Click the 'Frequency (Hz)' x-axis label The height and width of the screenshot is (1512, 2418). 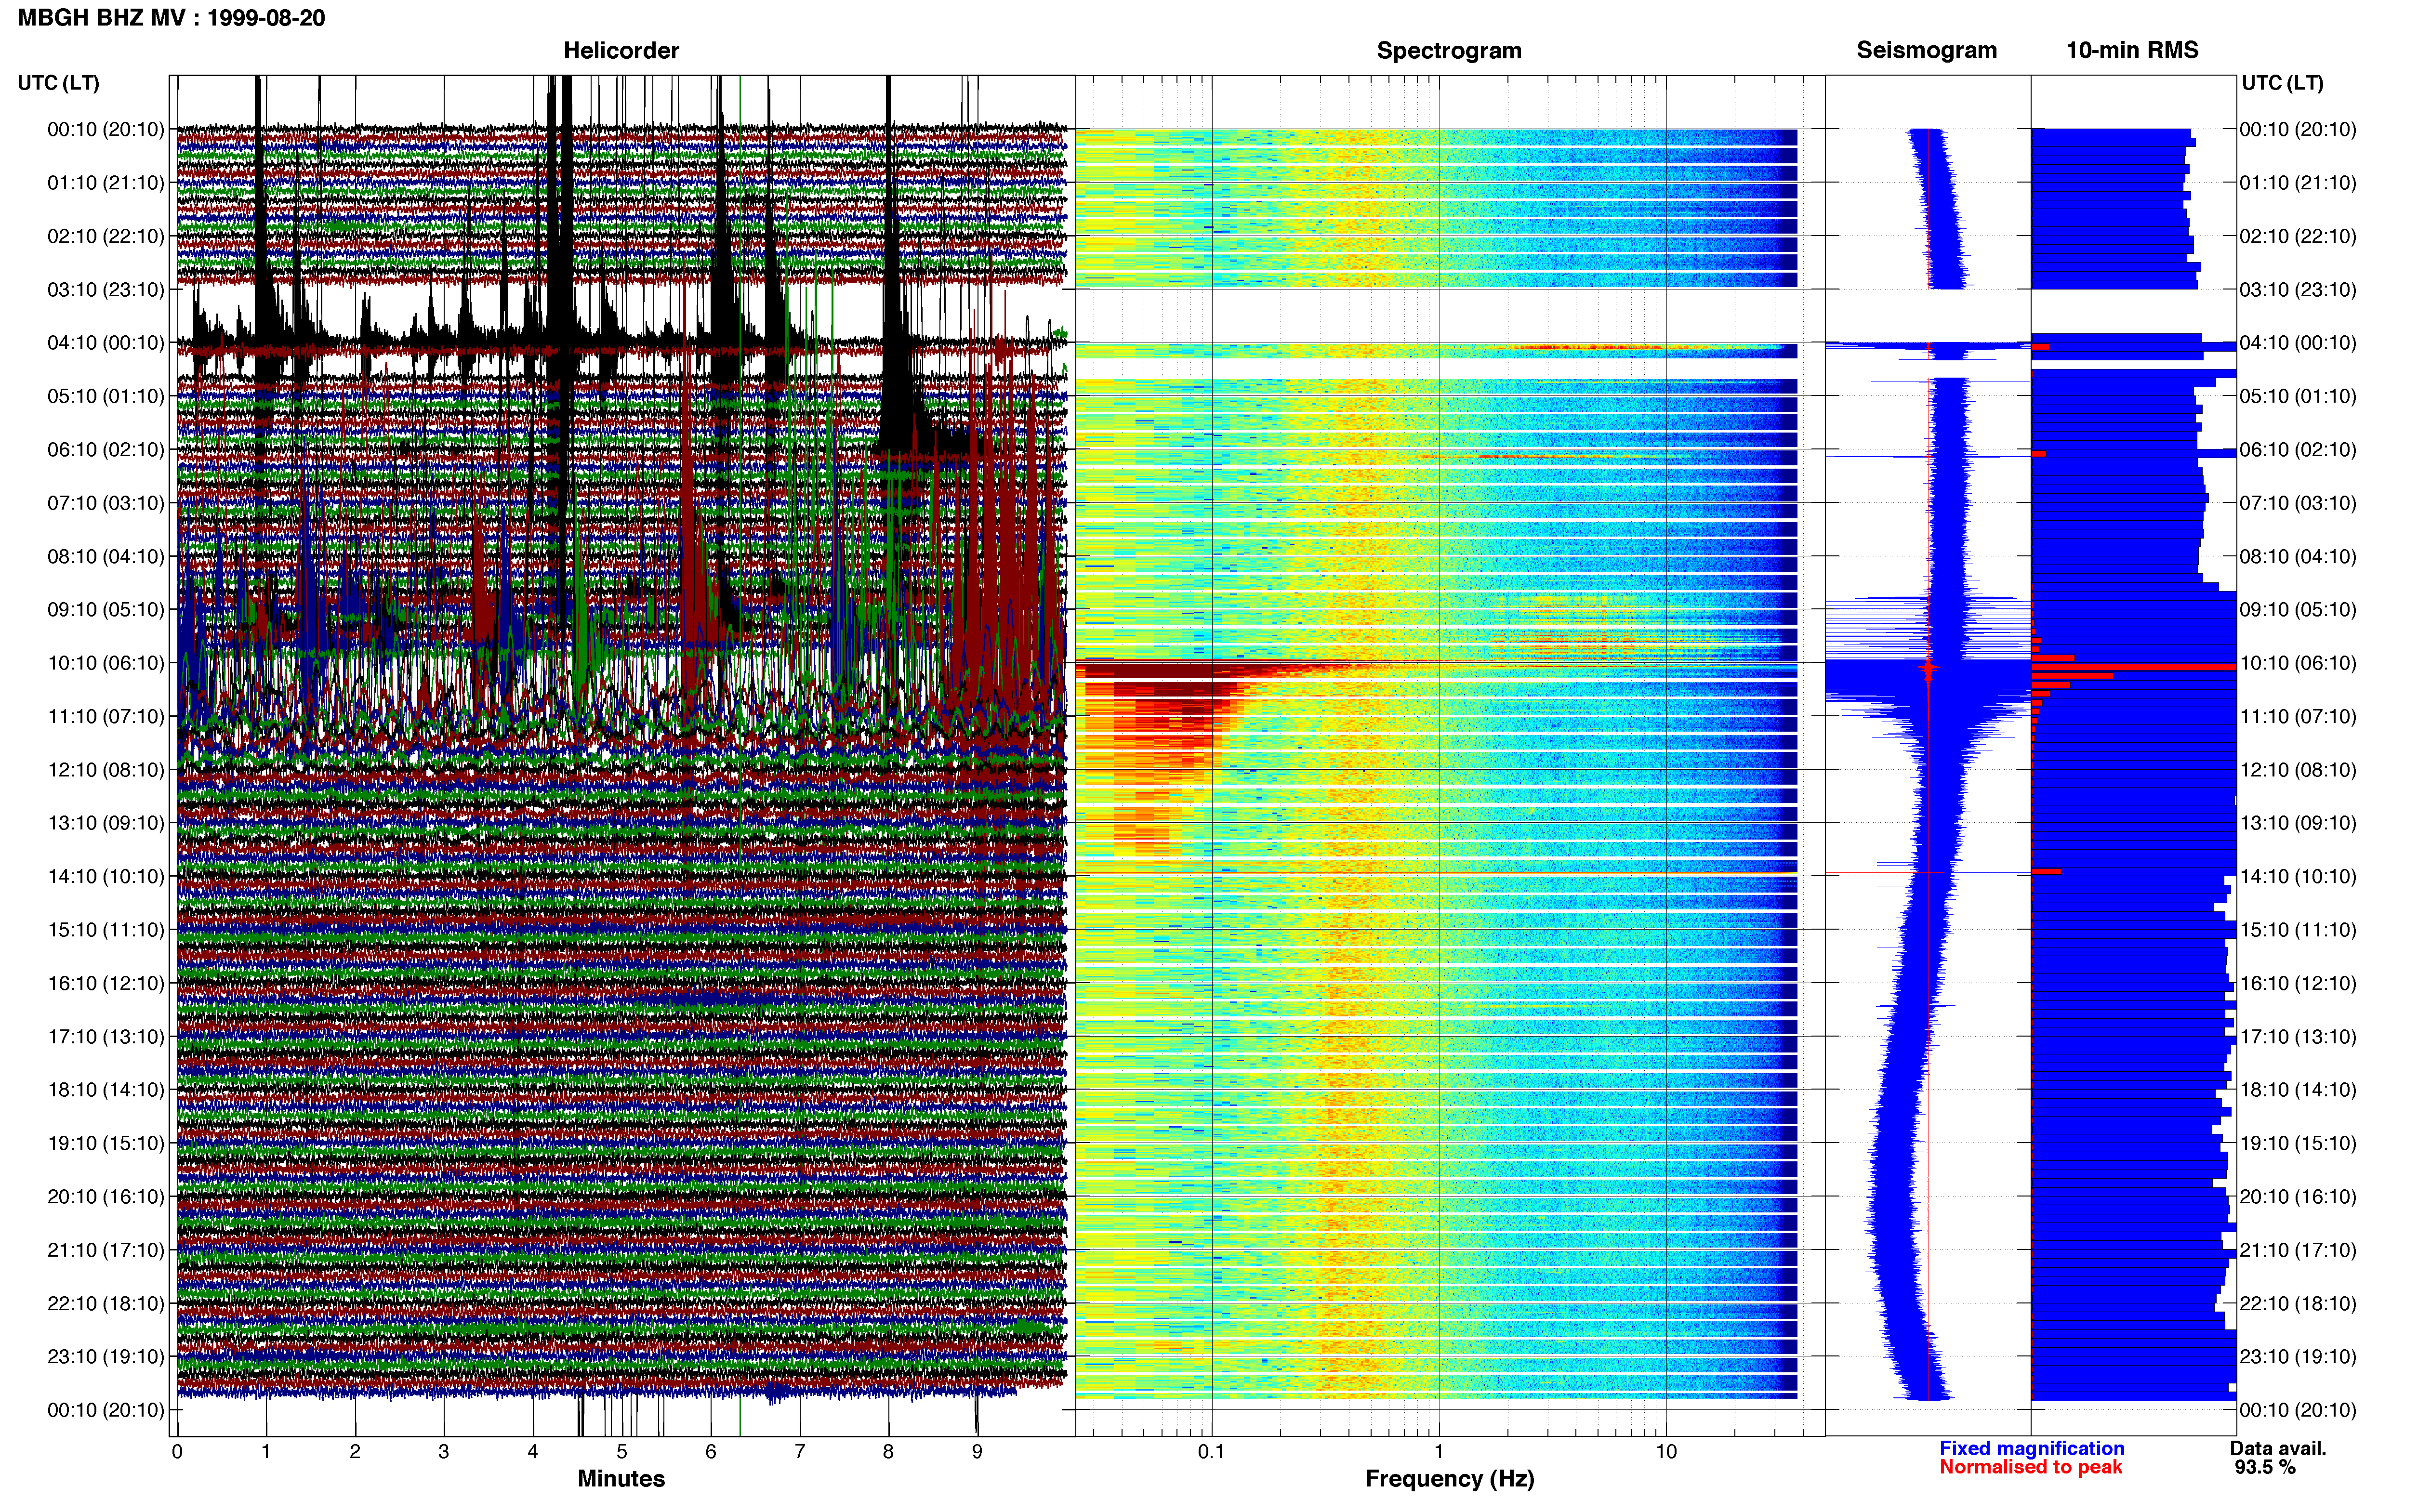click(x=1449, y=1479)
